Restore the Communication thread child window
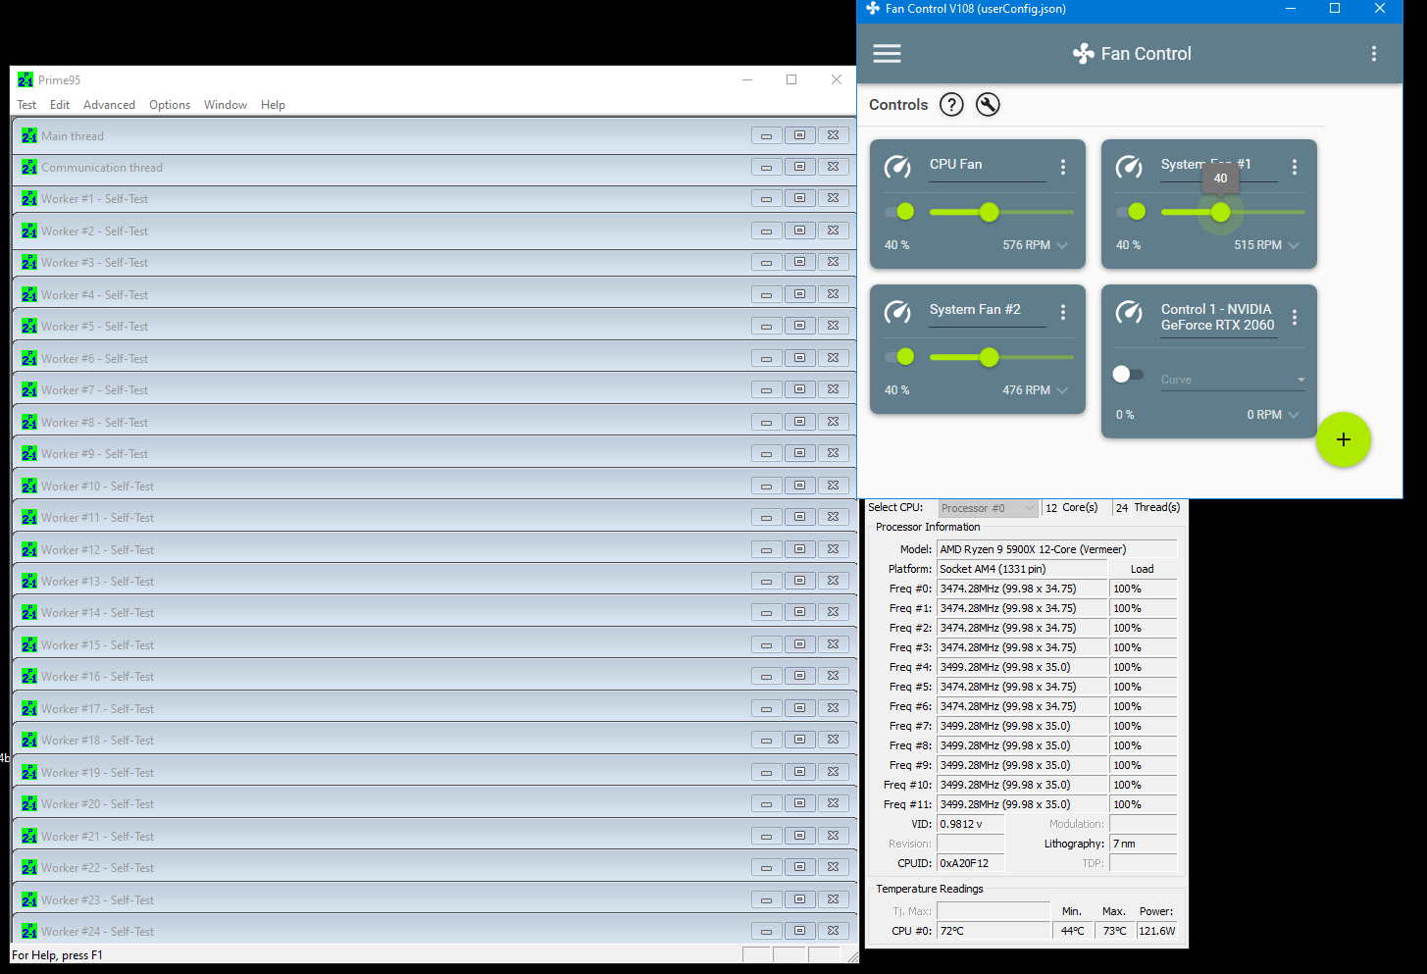The width and height of the screenshot is (1427, 974). tap(799, 167)
